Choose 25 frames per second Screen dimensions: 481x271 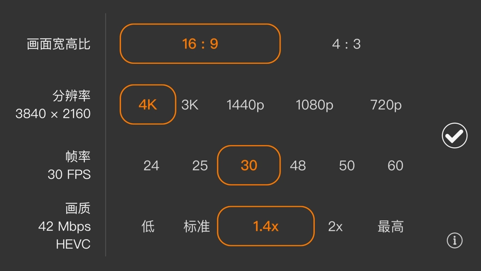click(x=200, y=165)
